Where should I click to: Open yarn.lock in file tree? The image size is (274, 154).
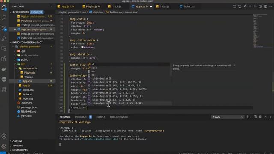pyautogui.click(x=32, y=116)
